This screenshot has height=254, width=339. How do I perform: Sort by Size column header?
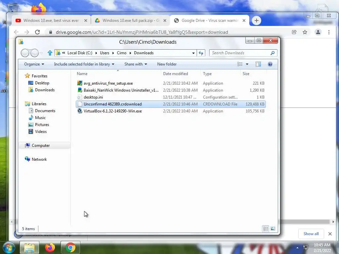tap(246, 74)
